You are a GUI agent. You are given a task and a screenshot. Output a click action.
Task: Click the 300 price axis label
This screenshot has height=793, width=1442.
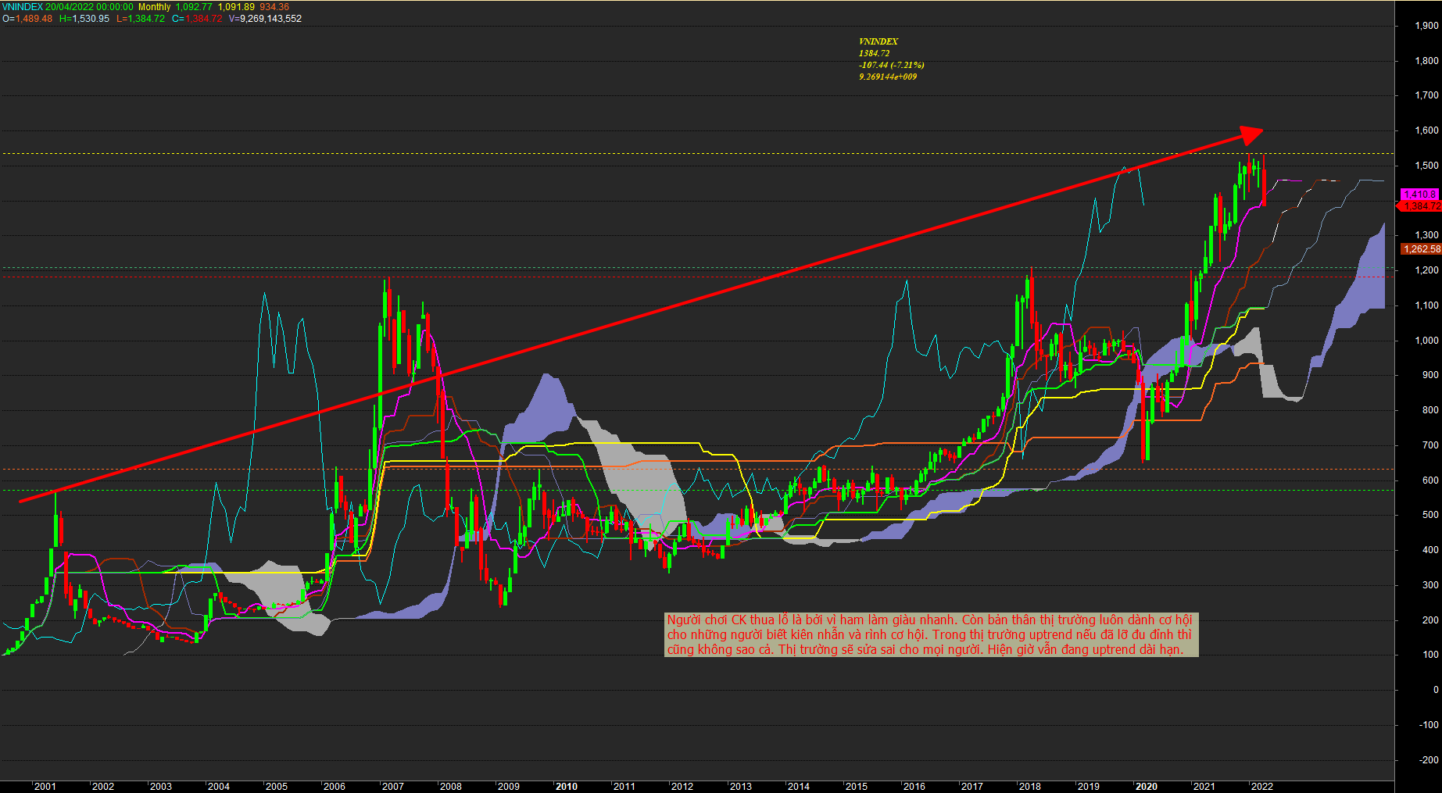pos(1431,585)
